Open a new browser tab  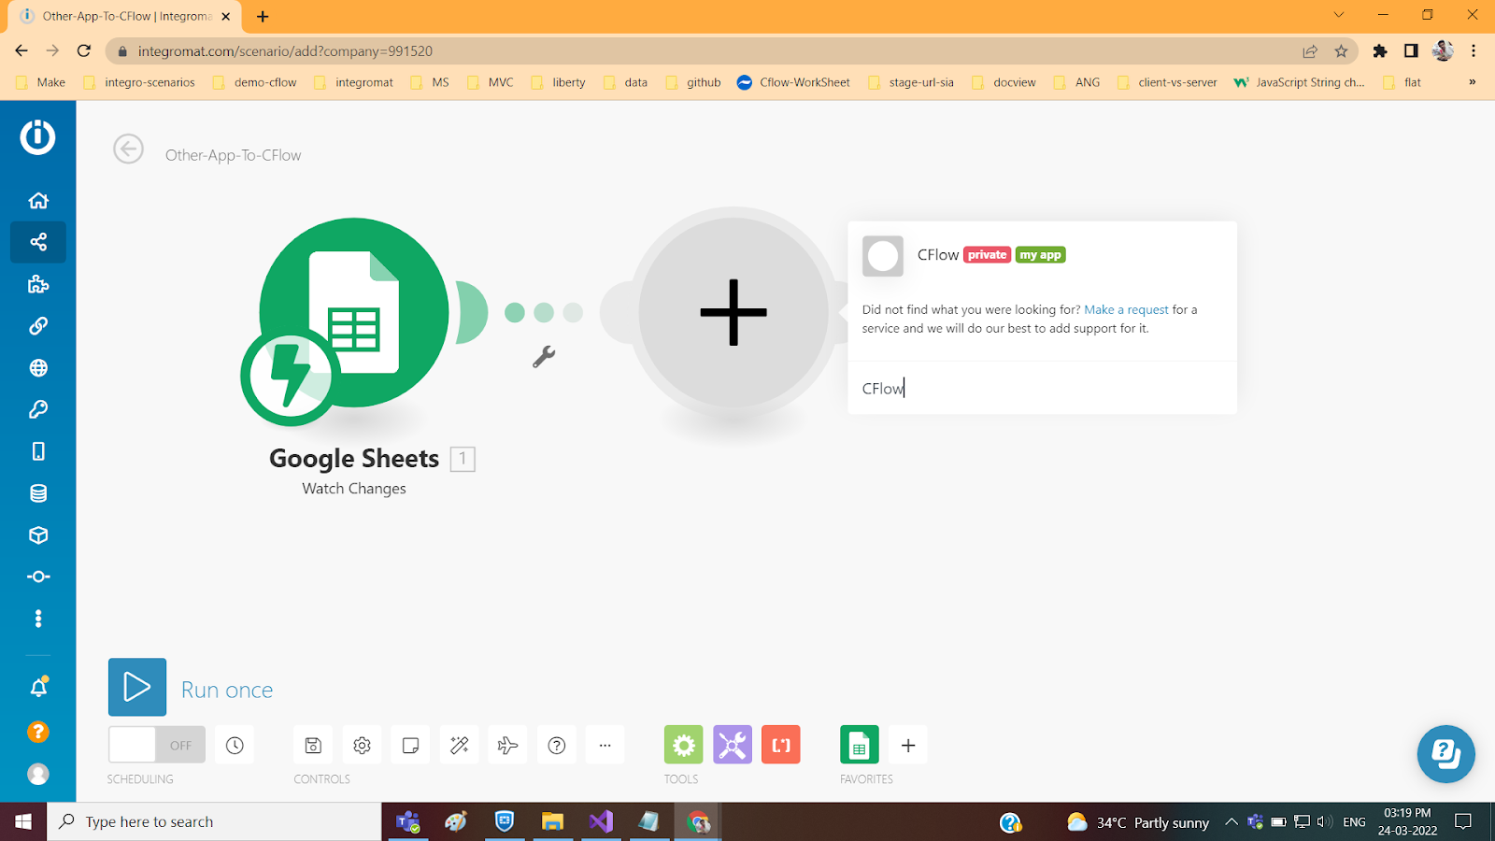[263, 16]
